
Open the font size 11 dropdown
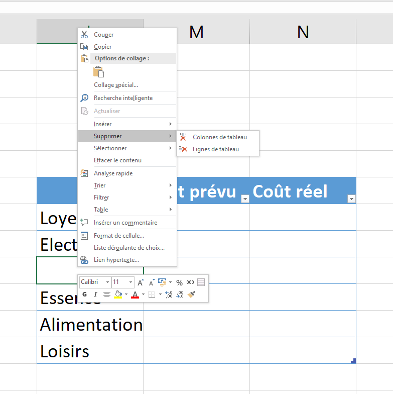pos(130,282)
